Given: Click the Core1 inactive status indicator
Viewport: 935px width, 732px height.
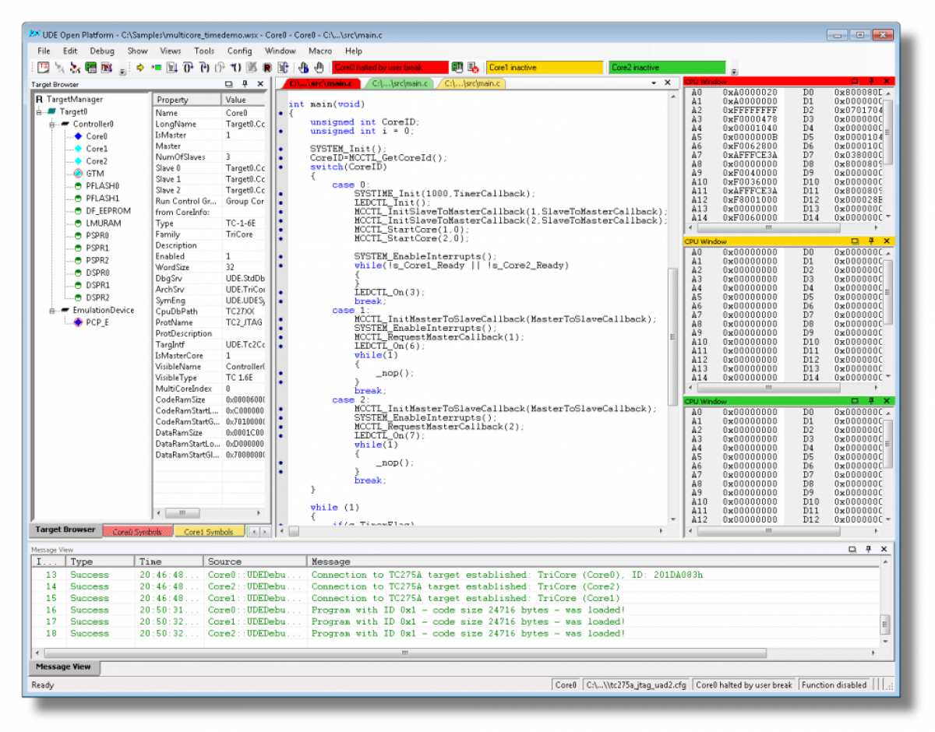Looking at the screenshot, I should (x=544, y=67).
